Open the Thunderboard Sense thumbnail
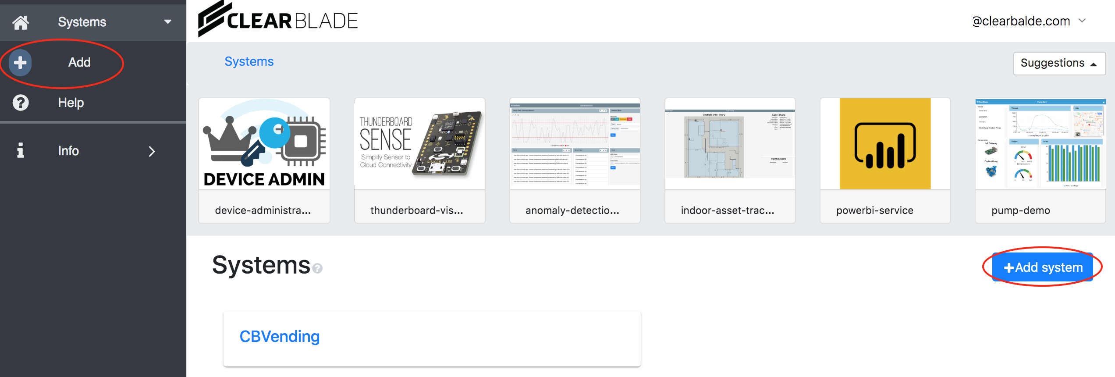This screenshot has width=1115, height=377. point(419,144)
